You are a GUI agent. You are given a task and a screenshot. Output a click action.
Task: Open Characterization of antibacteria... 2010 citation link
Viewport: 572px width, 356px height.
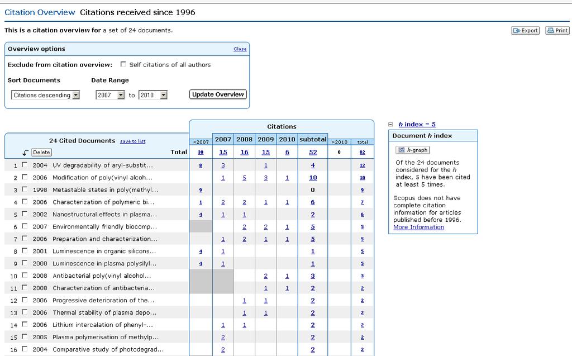(287, 288)
